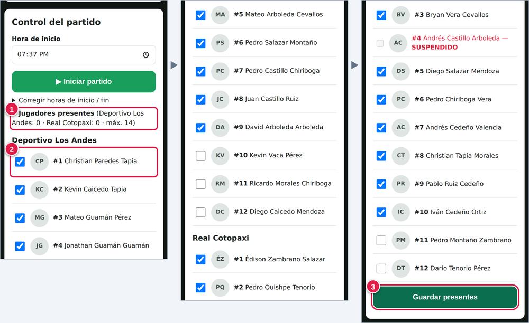Tap the JG avatar of Jonathan Guamán Guamán
This screenshot has height=323, width=529.
pos(40,246)
